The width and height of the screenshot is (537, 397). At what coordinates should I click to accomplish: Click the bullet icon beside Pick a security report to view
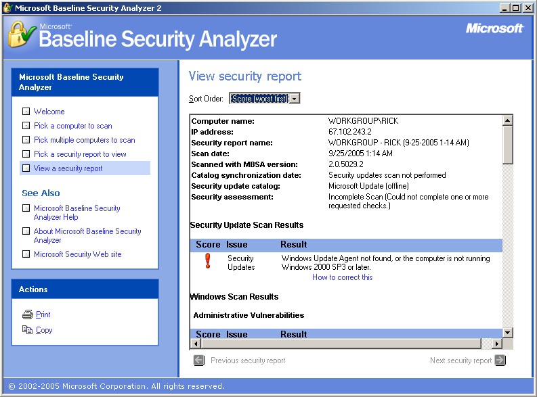pyautogui.click(x=26, y=154)
